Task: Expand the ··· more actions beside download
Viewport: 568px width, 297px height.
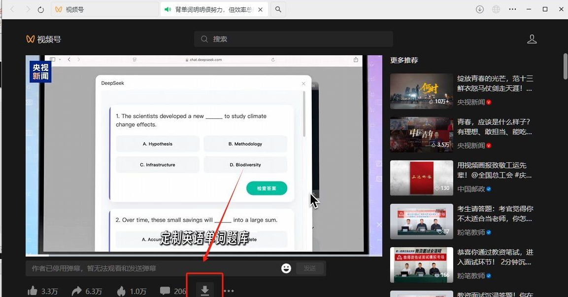Action: click(x=228, y=291)
